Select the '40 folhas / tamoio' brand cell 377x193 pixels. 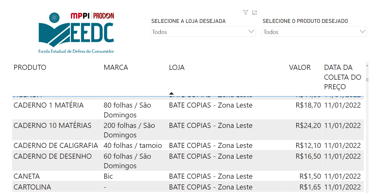[x=133, y=146]
